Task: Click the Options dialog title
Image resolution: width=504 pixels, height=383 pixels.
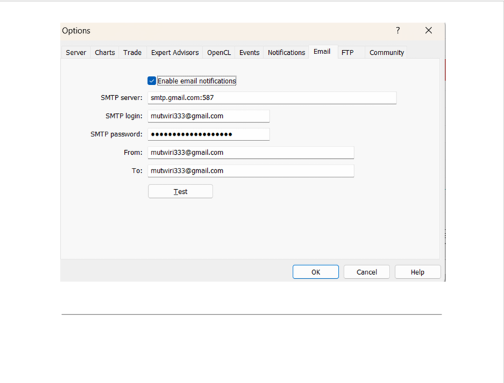Action: click(x=76, y=31)
